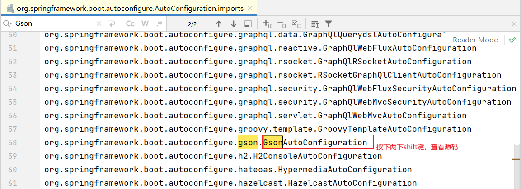Screen dimensions: 521x189
Task: Insert new line in search field
Action: coord(112,24)
